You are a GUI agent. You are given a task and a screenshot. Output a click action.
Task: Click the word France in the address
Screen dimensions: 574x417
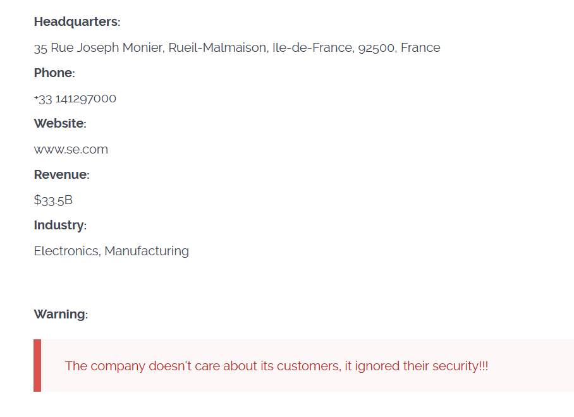pyautogui.click(x=420, y=48)
